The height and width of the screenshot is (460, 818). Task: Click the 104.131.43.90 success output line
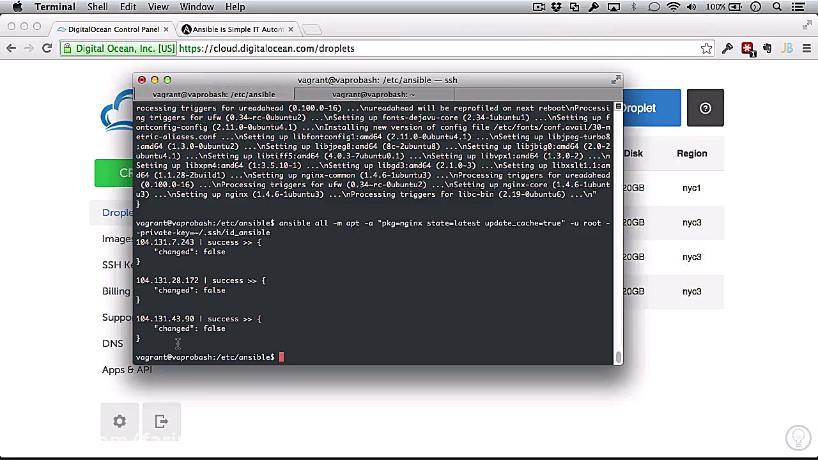[x=198, y=319]
